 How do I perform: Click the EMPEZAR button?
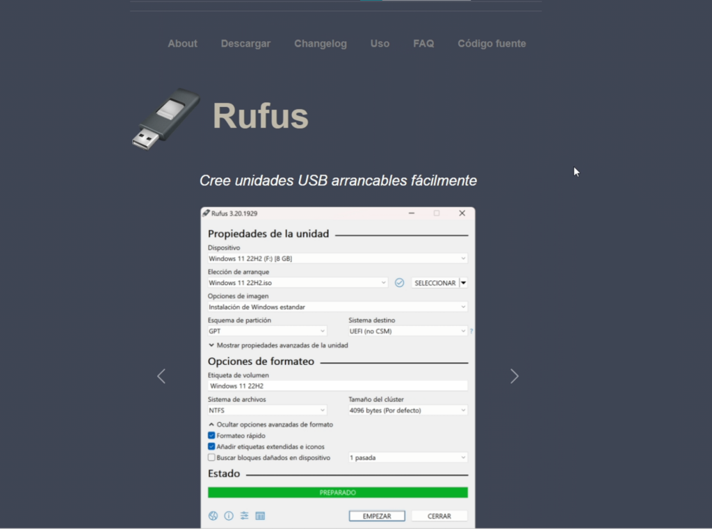[x=377, y=516]
